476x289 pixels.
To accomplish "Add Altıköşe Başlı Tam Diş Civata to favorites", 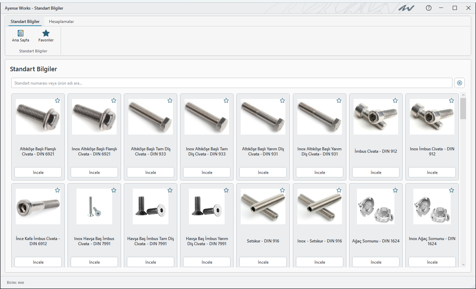I will click(x=170, y=100).
